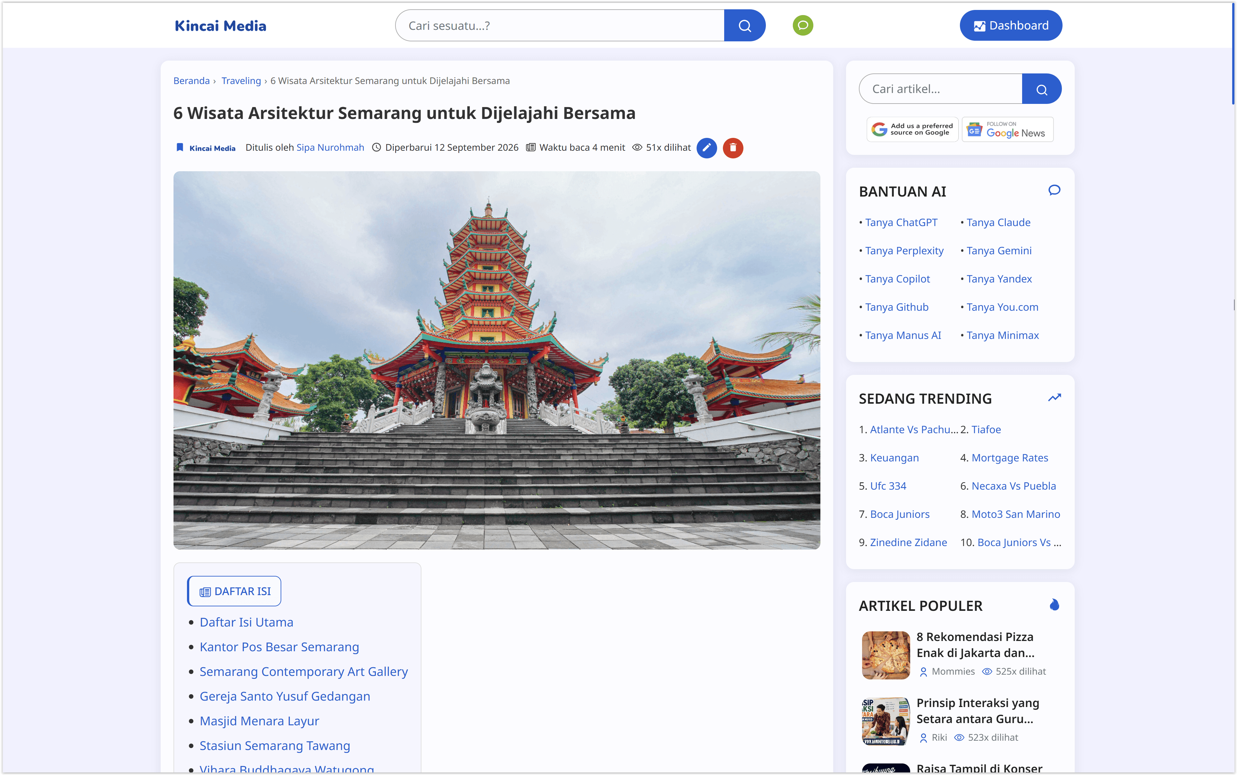
Task: Open the pizza article thumbnail
Action: [886, 655]
